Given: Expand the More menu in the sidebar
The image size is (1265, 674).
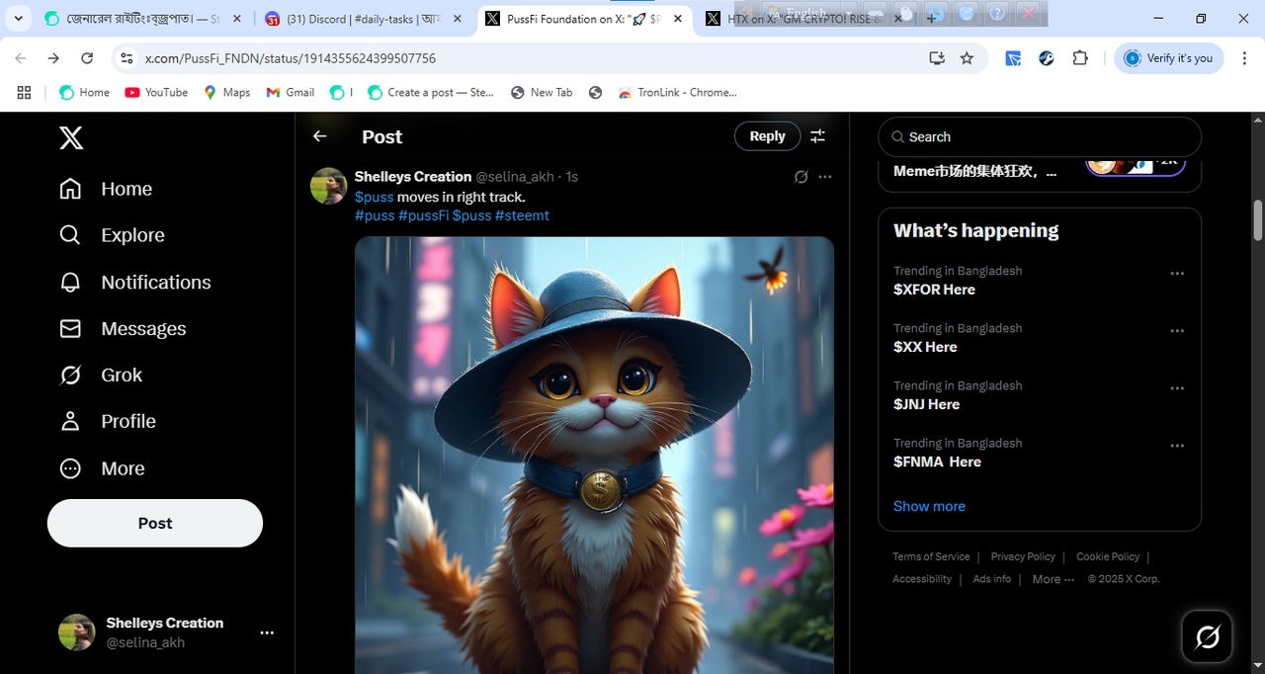Looking at the screenshot, I should (x=102, y=468).
